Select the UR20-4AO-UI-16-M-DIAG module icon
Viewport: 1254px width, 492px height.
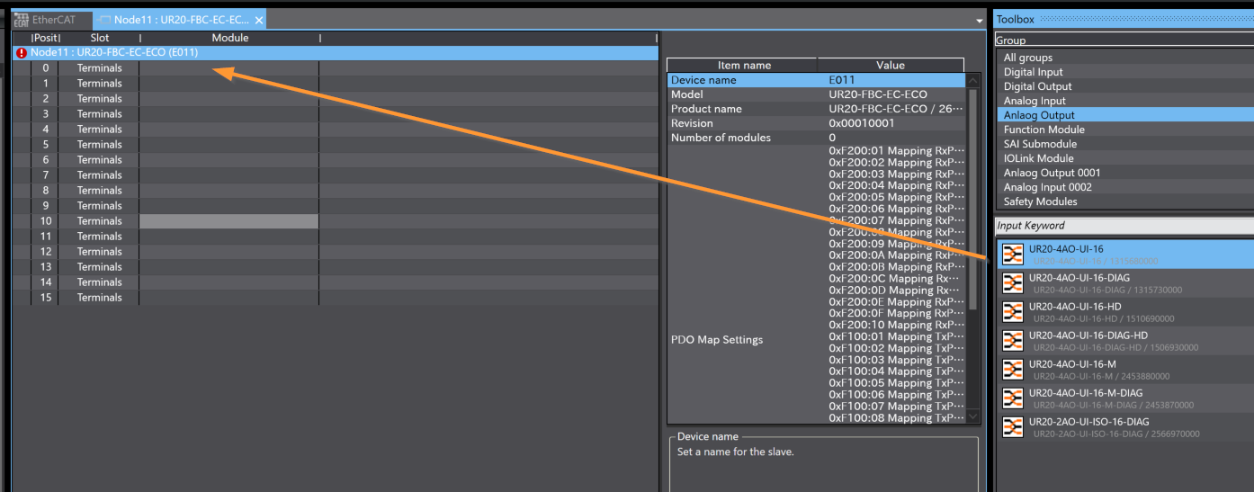[1013, 398]
